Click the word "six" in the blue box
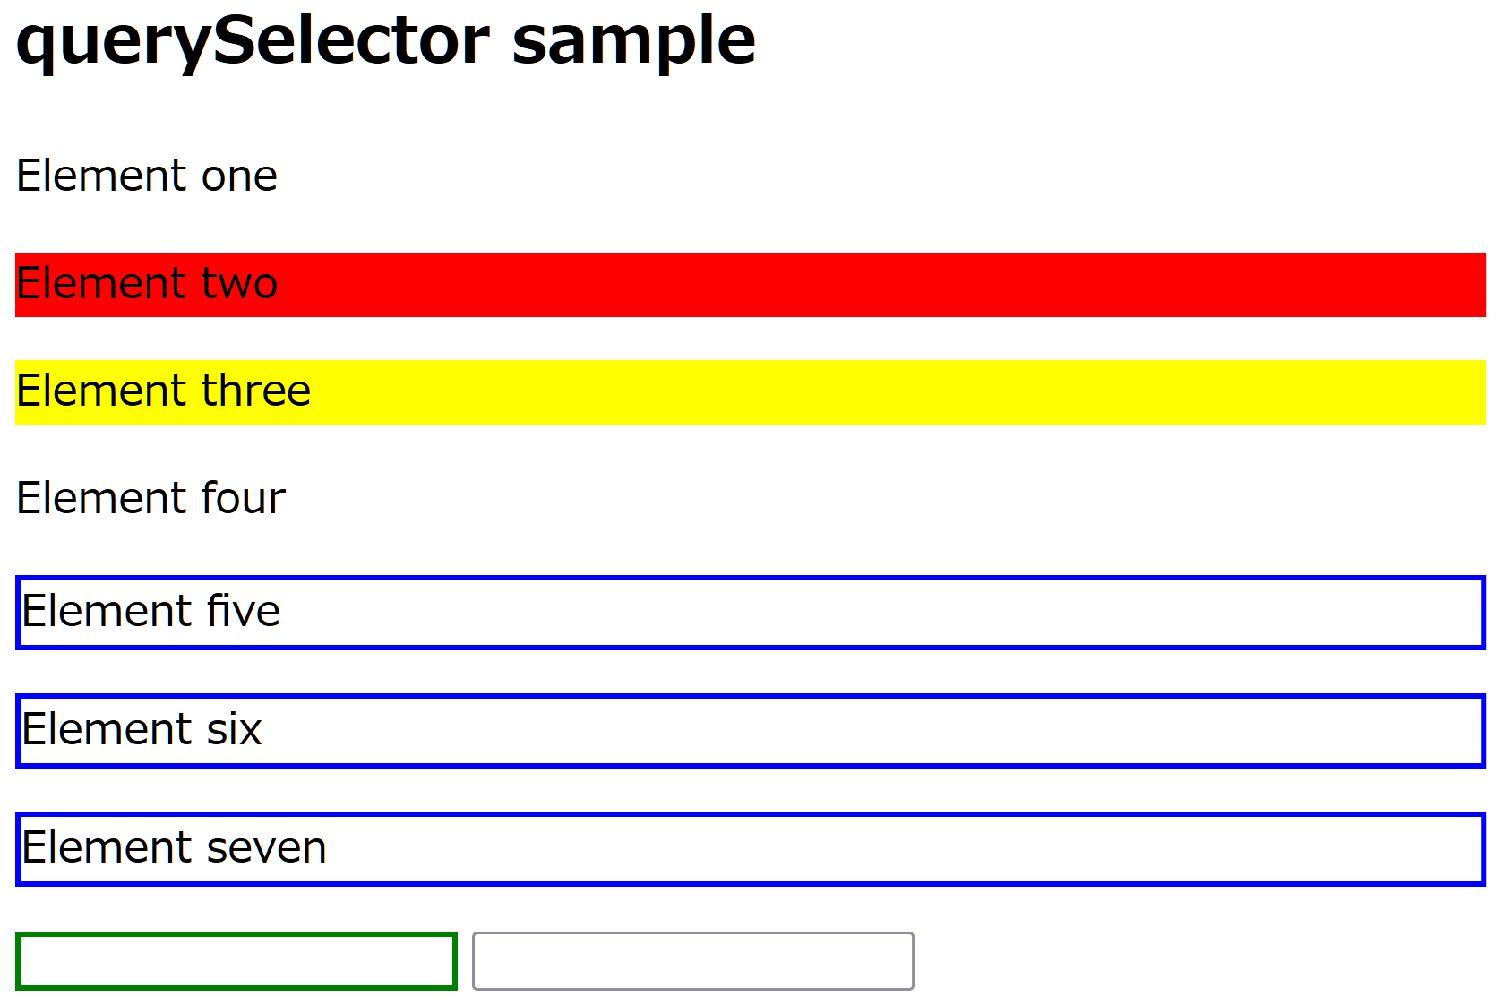The height and width of the screenshot is (1005, 1503). click(x=234, y=730)
